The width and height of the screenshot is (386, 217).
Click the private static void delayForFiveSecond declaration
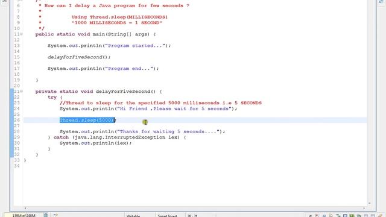click(98, 92)
